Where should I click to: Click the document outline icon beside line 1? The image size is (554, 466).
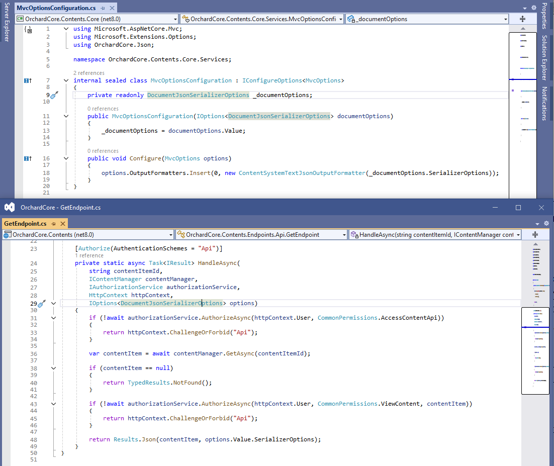[x=28, y=30]
